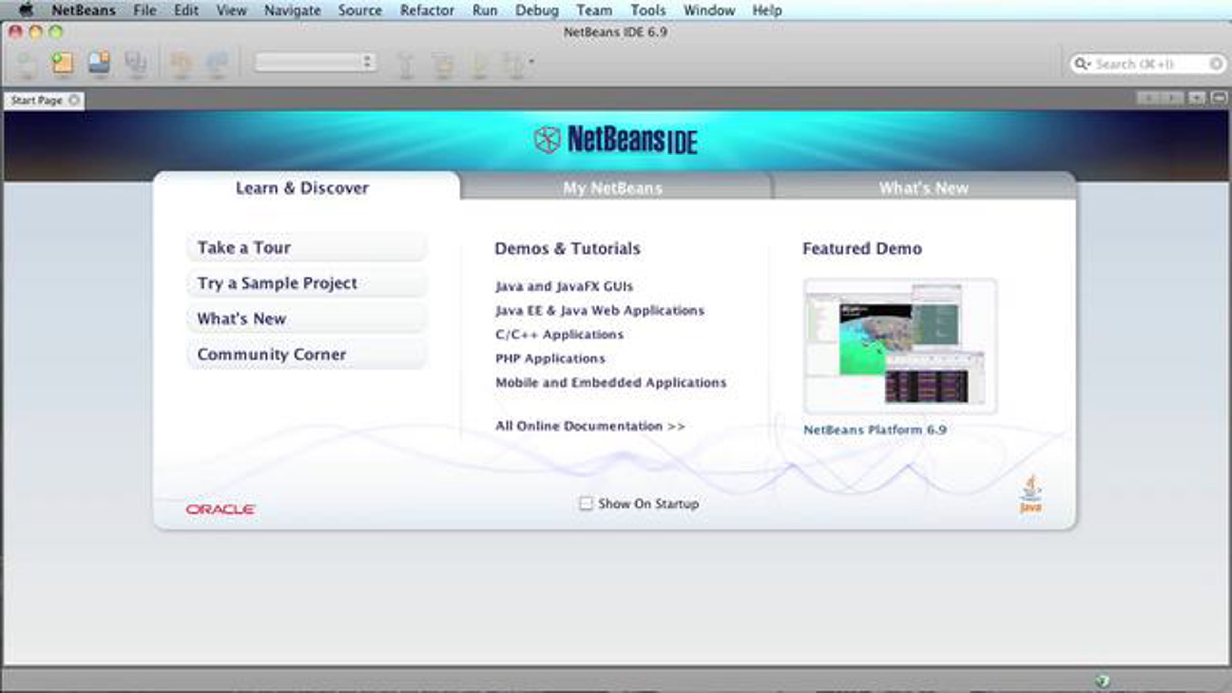Image resolution: width=1232 pixels, height=693 pixels.
Task: Toggle the Show On Startup checkbox
Action: click(x=585, y=504)
